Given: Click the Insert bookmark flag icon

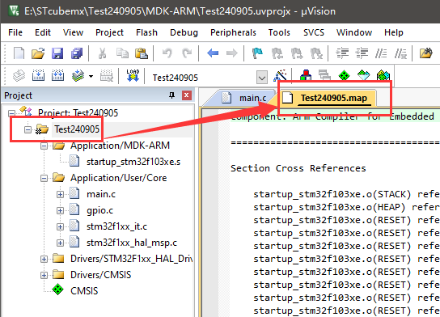Looking at the screenshot, I should coord(257,53).
